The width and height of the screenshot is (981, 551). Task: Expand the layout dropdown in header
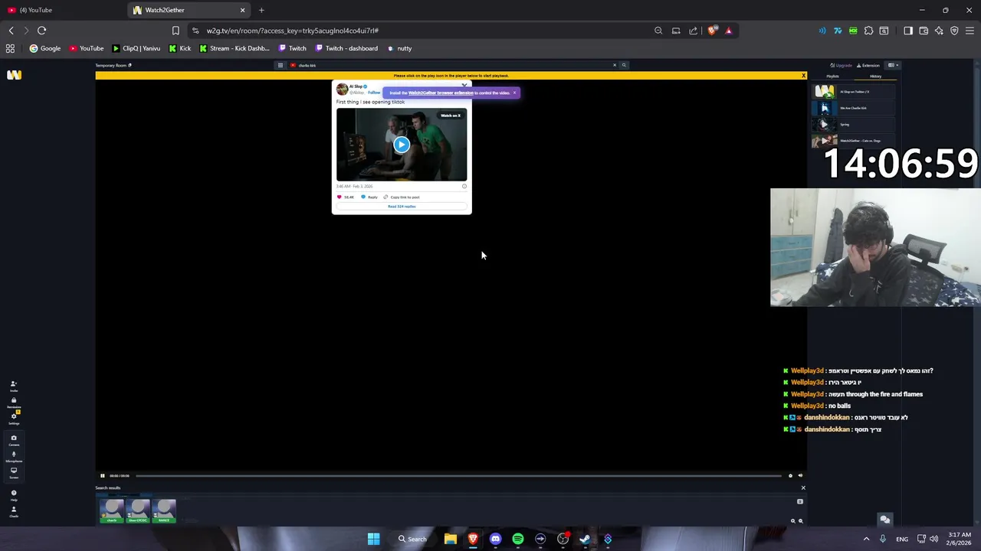pos(892,65)
